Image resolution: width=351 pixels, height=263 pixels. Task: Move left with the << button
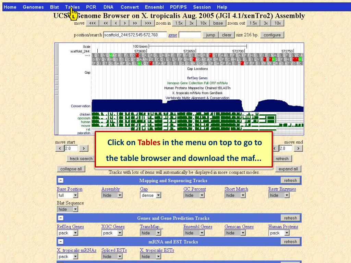[x=106, y=23]
